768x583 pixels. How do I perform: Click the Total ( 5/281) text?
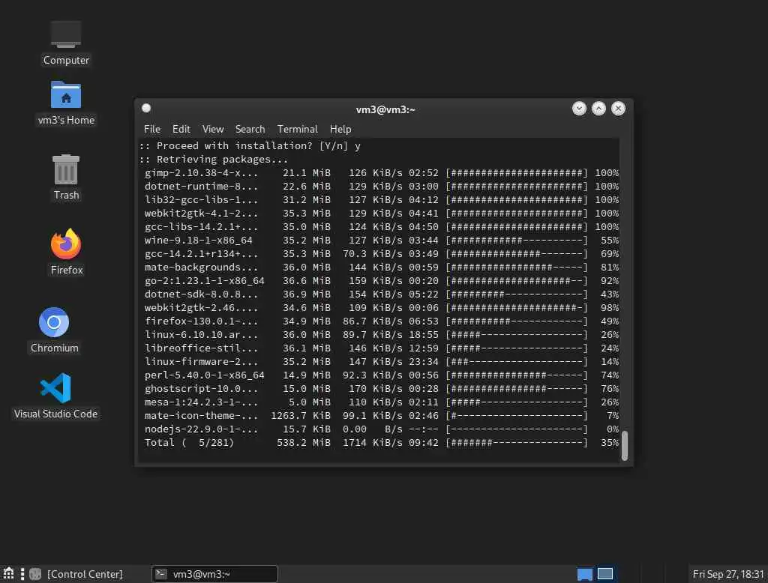(189, 443)
